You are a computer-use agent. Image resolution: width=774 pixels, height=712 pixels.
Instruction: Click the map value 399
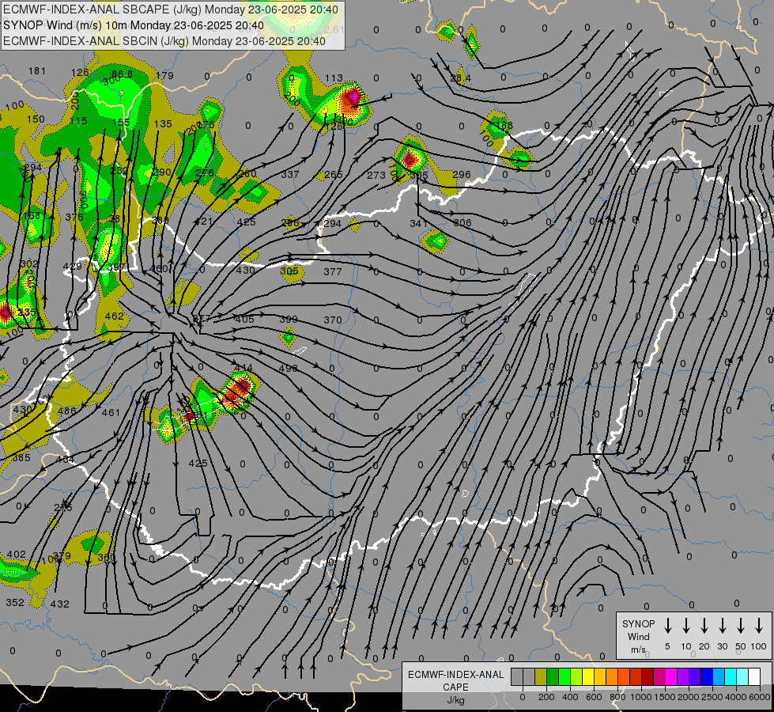pos(289,319)
